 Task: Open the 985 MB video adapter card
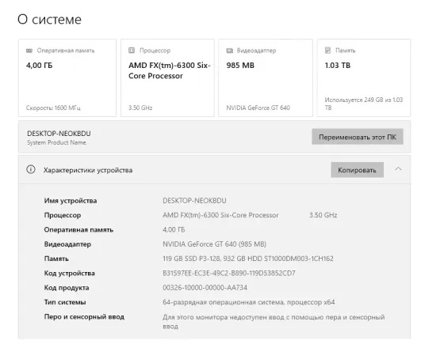tap(266, 78)
